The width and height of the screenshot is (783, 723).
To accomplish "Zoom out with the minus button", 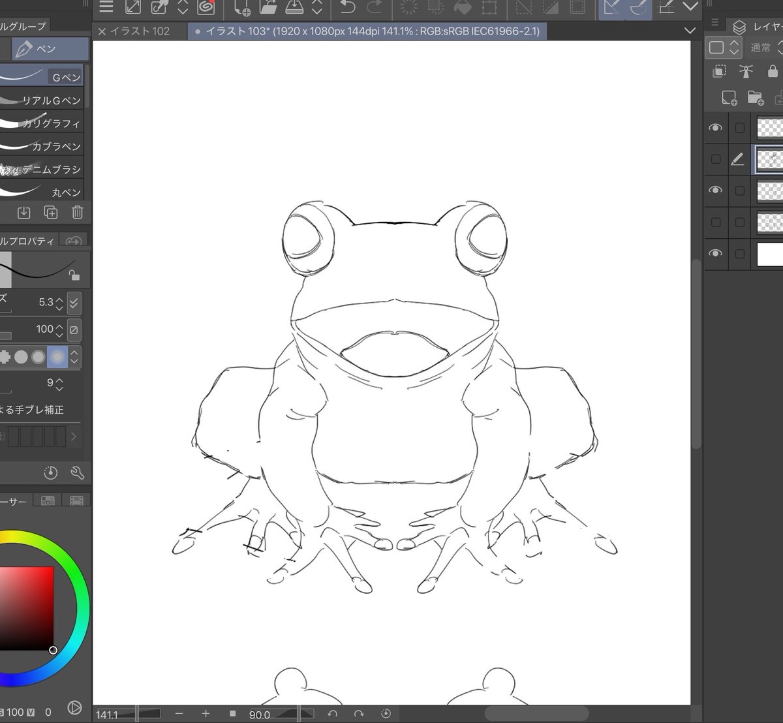I will [x=179, y=714].
